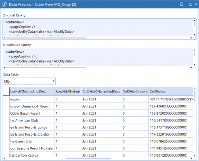Click the Substituted Query scroll left arrow

pos(4,67)
